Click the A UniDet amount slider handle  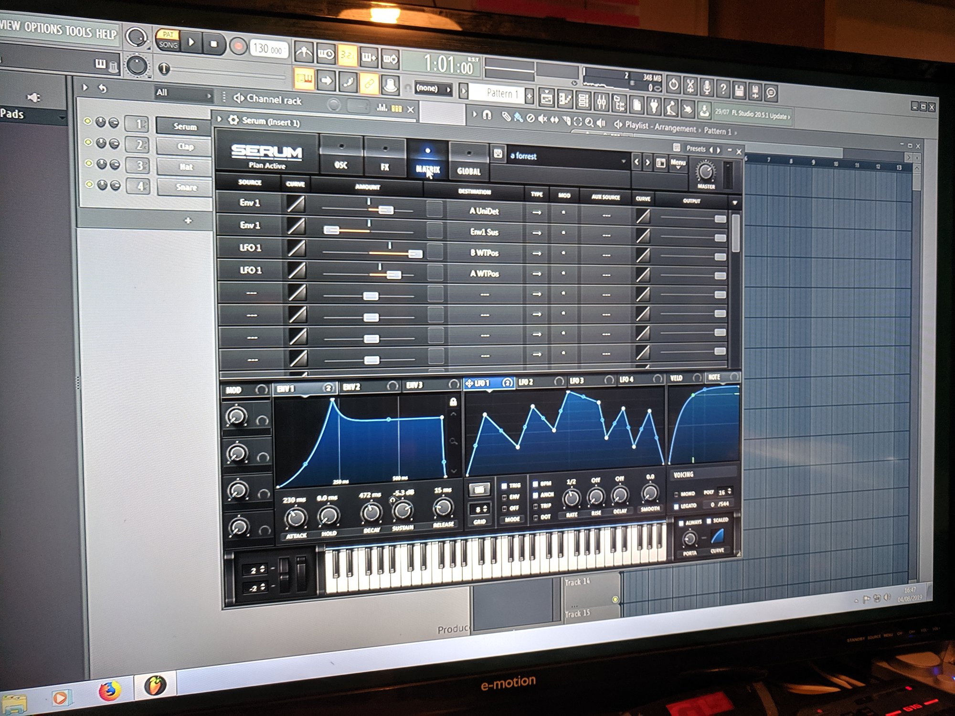click(x=386, y=210)
